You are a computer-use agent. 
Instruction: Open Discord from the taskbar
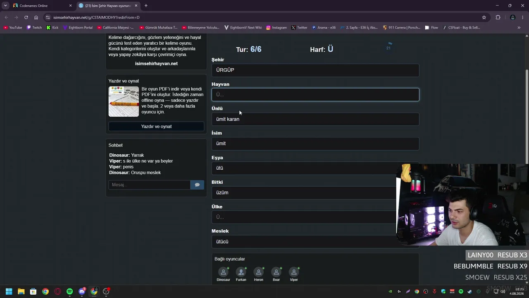tap(82, 291)
